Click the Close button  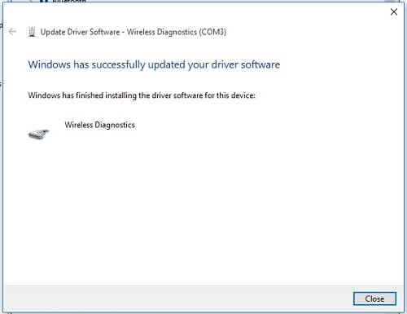[x=374, y=299]
